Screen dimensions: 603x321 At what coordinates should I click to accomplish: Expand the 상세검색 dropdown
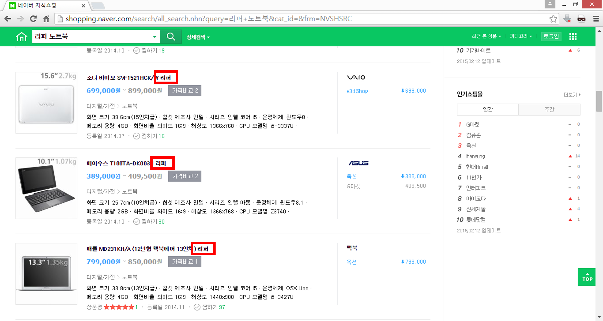click(x=198, y=37)
